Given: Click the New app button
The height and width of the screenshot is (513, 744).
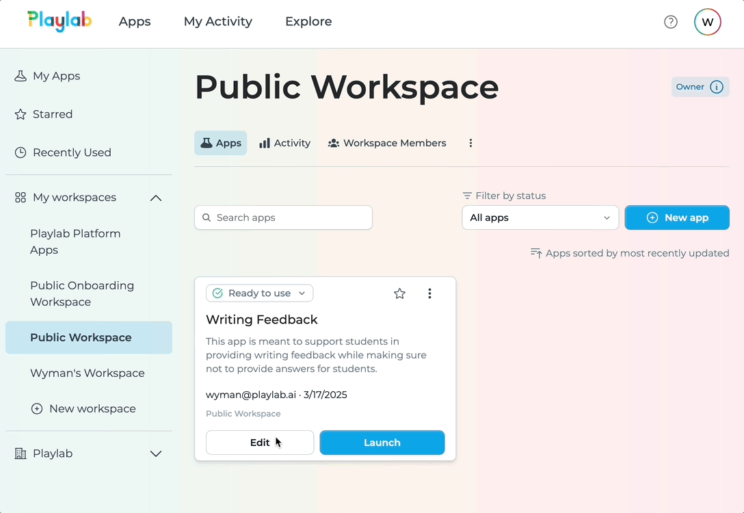Looking at the screenshot, I should (x=677, y=217).
